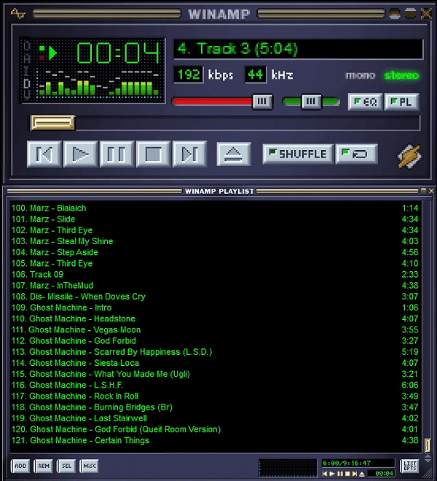Image resolution: width=437 pixels, height=481 pixels.
Task: Stop playback with the large stop button
Action: click(154, 154)
